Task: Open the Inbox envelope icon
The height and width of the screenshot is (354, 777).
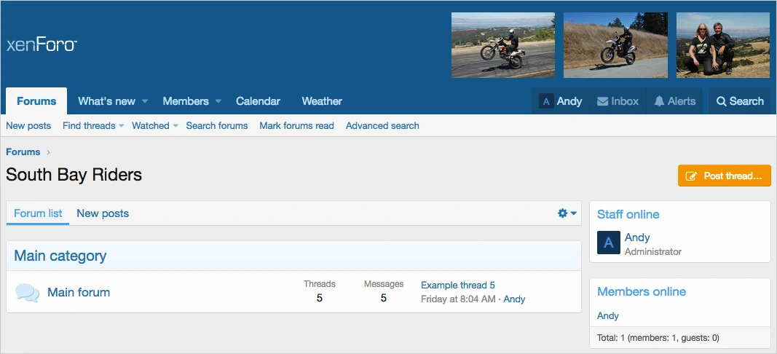Action: click(603, 101)
